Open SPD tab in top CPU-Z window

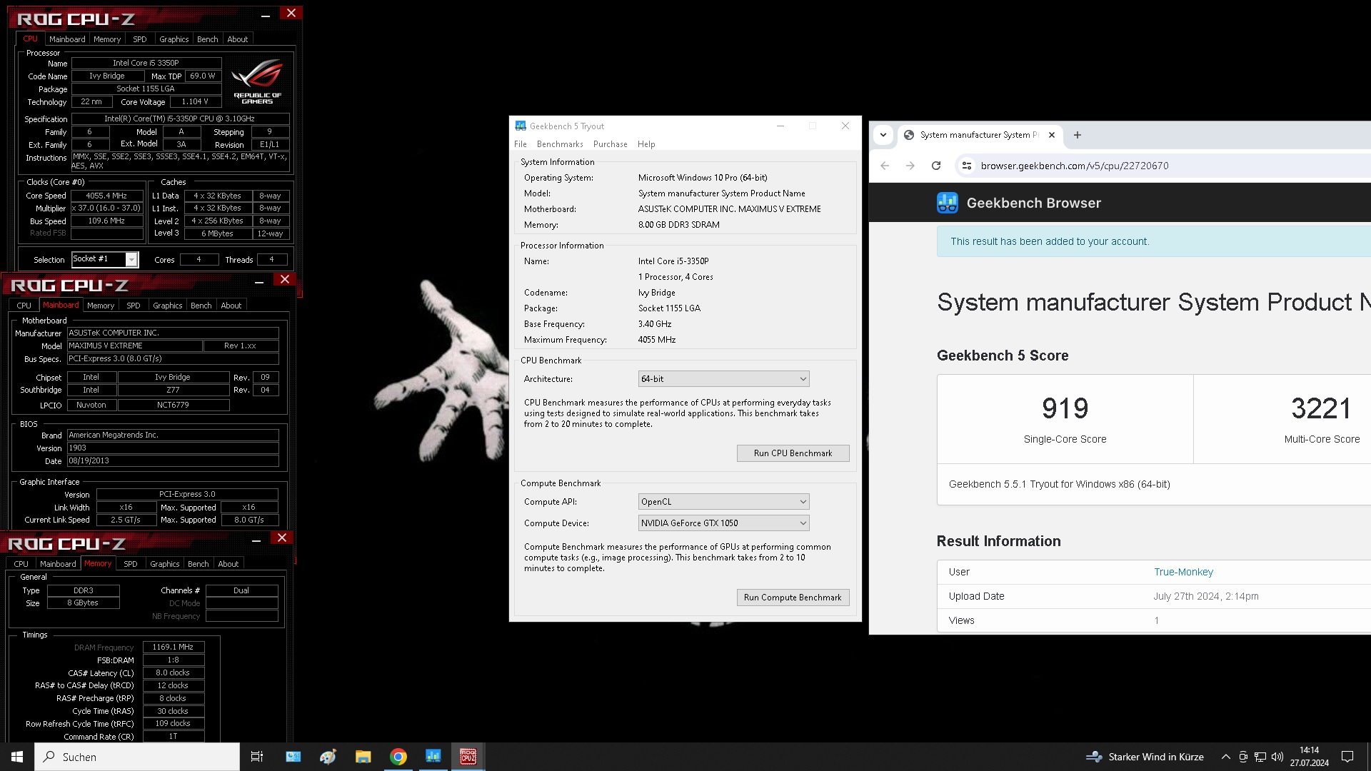point(140,39)
